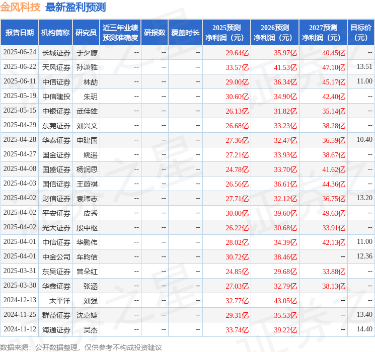
Task: Click the 14.40 target price value
Action: click(364, 329)
